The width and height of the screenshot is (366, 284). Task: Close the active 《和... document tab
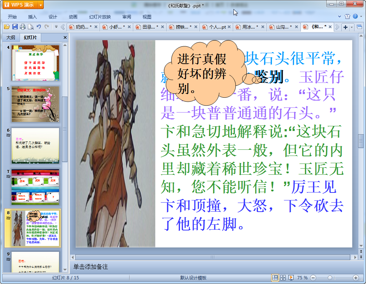point(330,27)
